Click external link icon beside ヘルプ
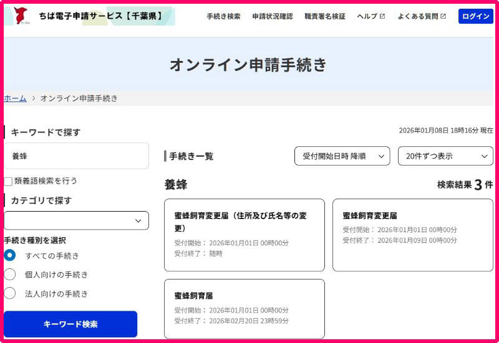 [382, 17]
